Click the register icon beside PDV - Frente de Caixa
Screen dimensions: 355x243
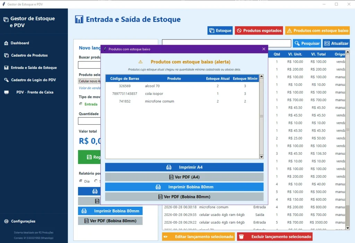point(6,92)
